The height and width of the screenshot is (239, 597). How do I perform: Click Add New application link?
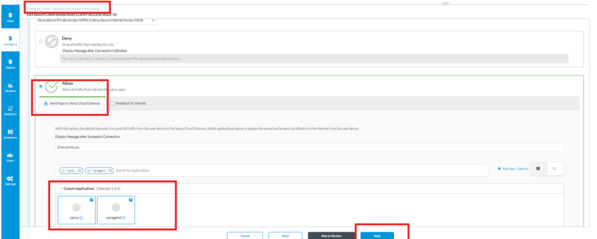point(506,169)
